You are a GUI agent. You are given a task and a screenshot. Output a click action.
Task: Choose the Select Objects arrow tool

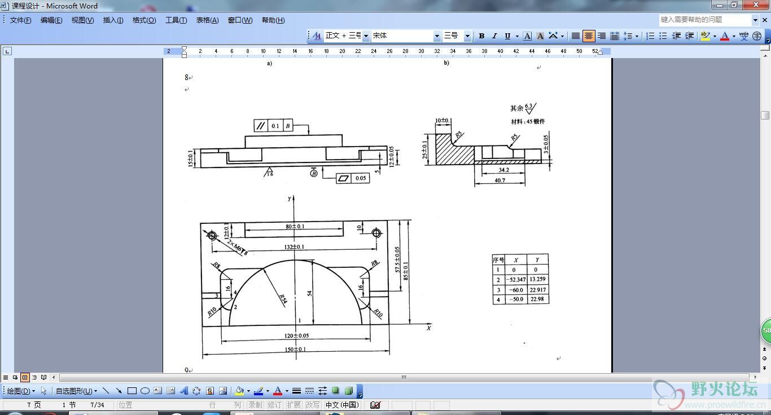(x=43, y=391)
